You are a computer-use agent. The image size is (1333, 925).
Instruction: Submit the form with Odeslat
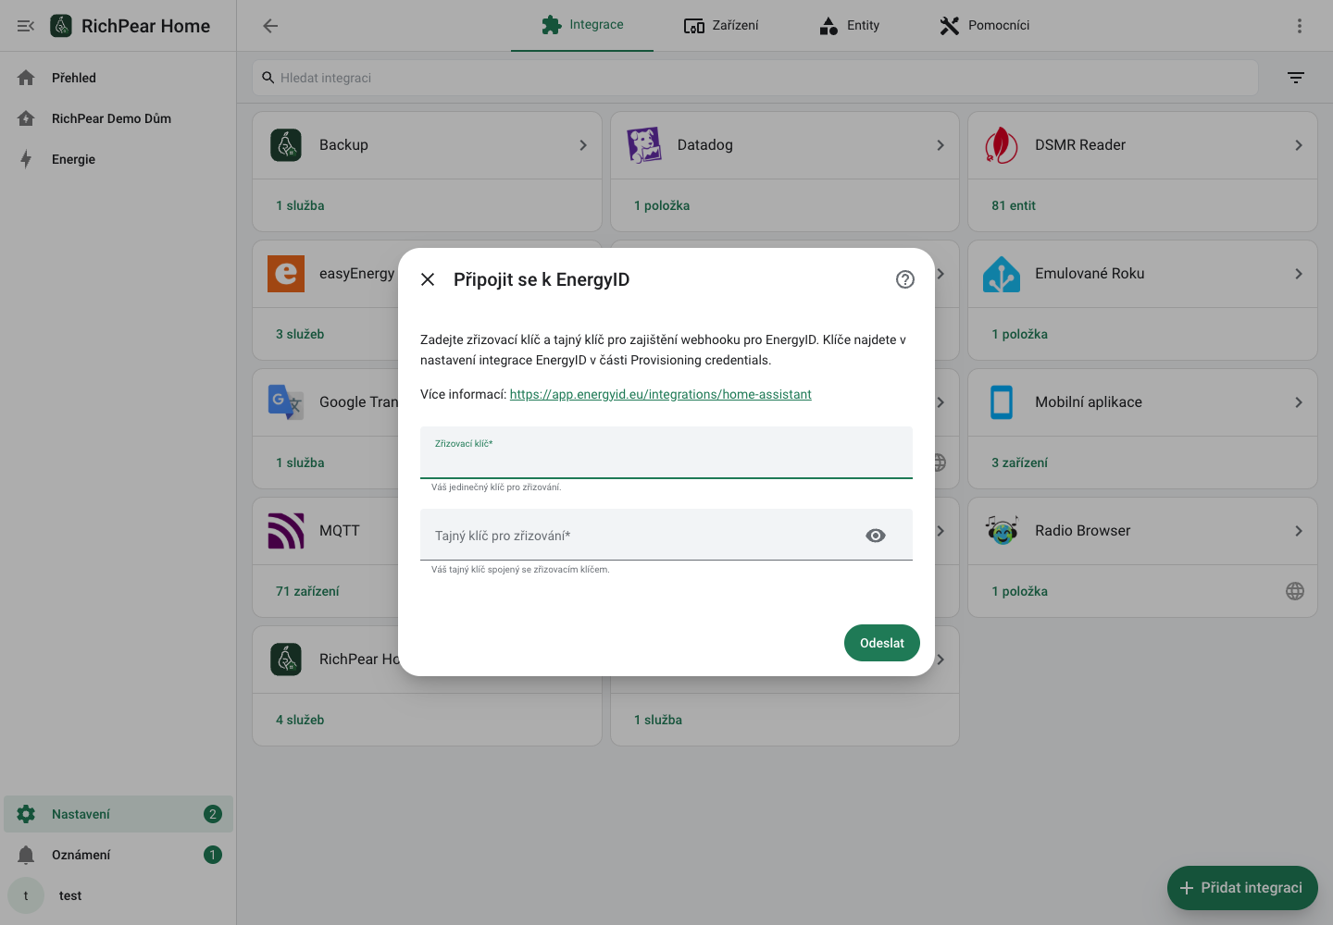pyautogui.click(x=882, y=643)
